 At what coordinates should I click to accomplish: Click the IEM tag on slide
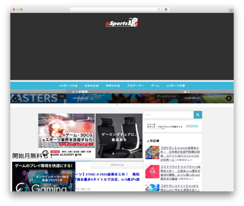[x=62, y=96]
